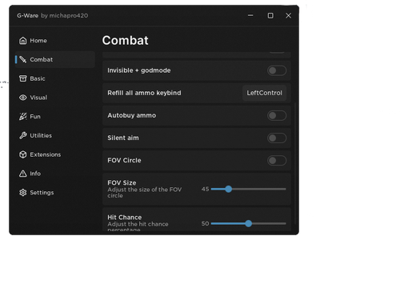
Task: Click the Extensions cube icon
Action: (x=23, y=154)
